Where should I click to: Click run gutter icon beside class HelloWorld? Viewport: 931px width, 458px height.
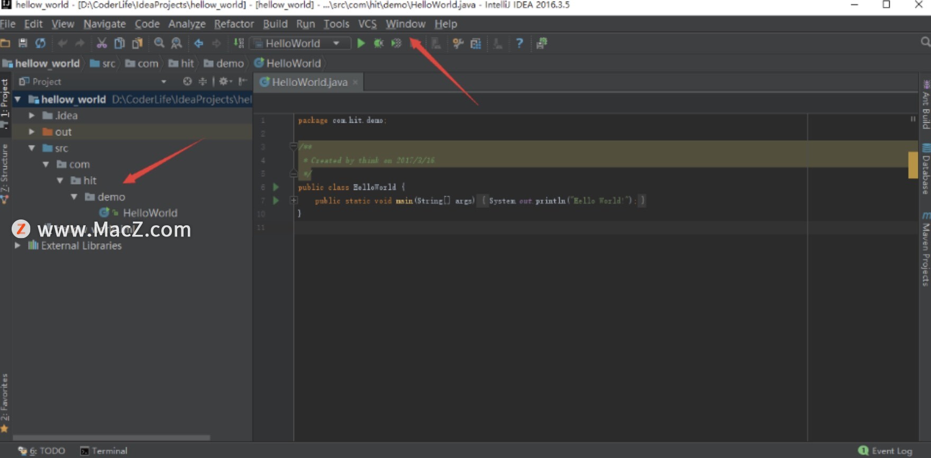coord(276,187)
